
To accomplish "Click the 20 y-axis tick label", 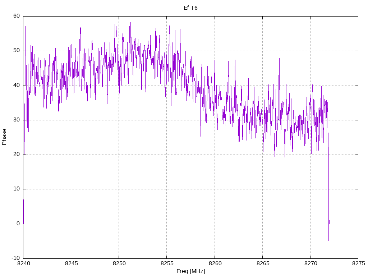I will 17,155.
